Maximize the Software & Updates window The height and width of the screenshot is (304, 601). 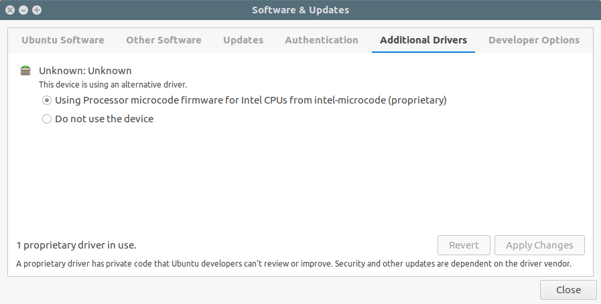pyautogui.click(x=37, y=10)
